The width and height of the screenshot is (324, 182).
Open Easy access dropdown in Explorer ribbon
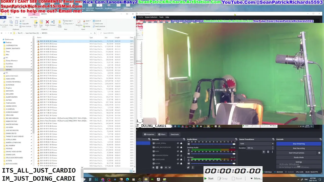coord(69,24)
